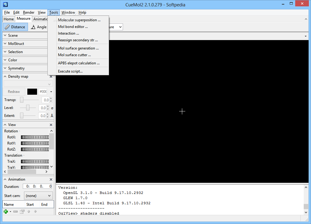Add a new animation with the green plus icon
This screenshot has height=224, width=311.
pos(6,212)
